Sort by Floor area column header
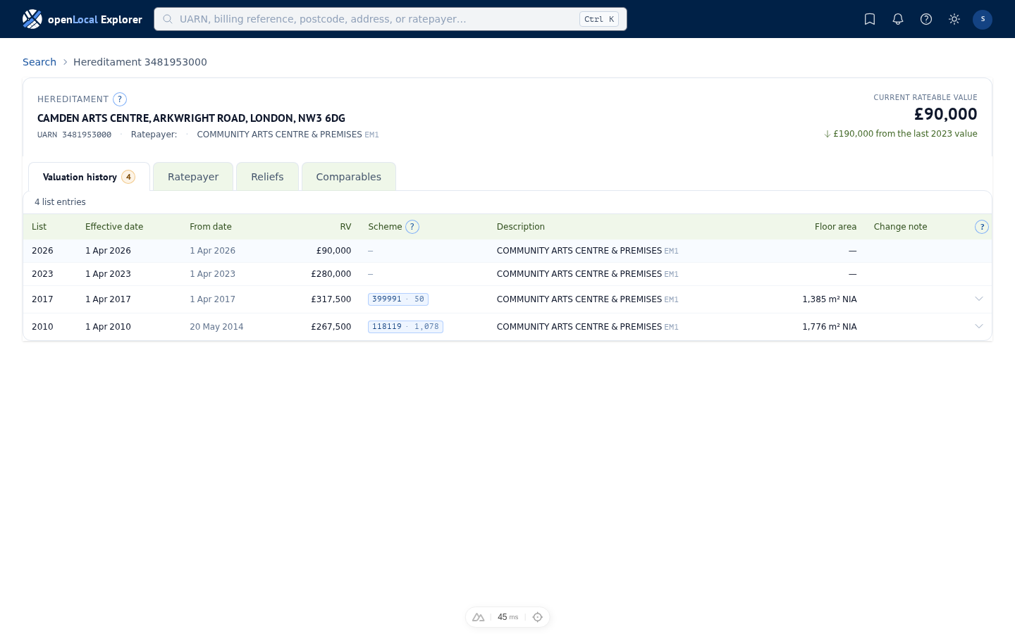This screenshot has width=1015, height=634. [835, 227]
